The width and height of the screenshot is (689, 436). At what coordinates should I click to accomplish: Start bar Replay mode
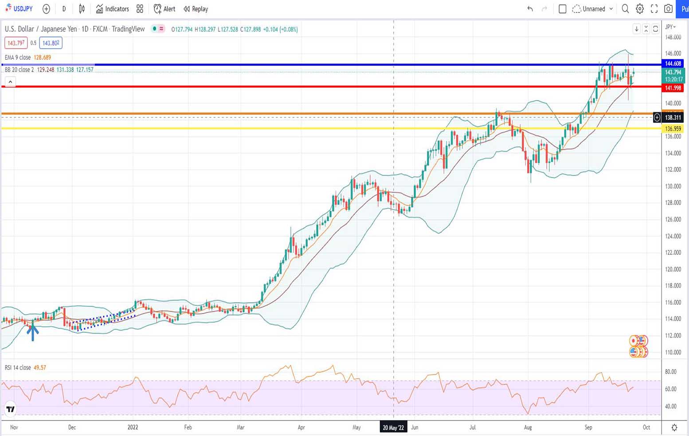tap(196, 9)
